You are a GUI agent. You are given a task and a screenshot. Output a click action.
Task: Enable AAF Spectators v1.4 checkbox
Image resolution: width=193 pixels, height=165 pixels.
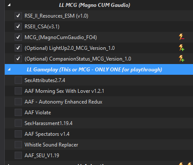[18, 134]
